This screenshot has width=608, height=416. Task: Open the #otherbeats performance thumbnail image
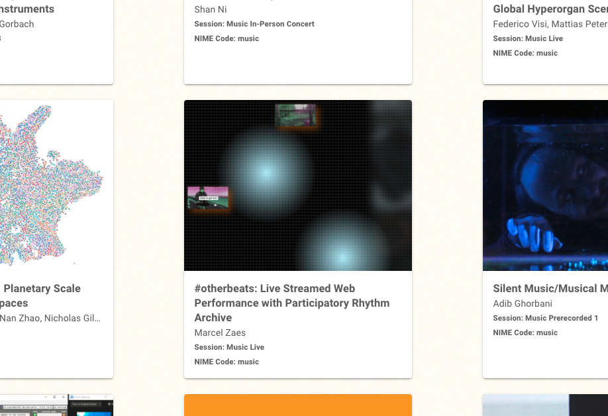click(298, 185)
